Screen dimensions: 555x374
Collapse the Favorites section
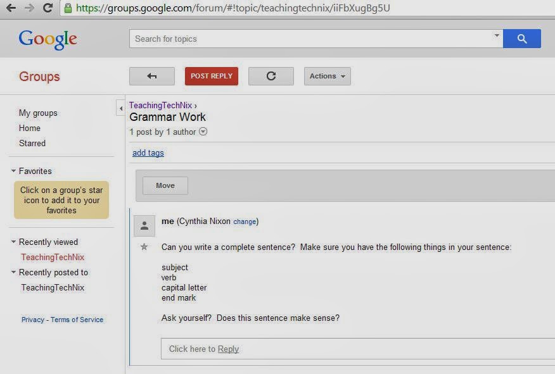click(x=13, y=171)
